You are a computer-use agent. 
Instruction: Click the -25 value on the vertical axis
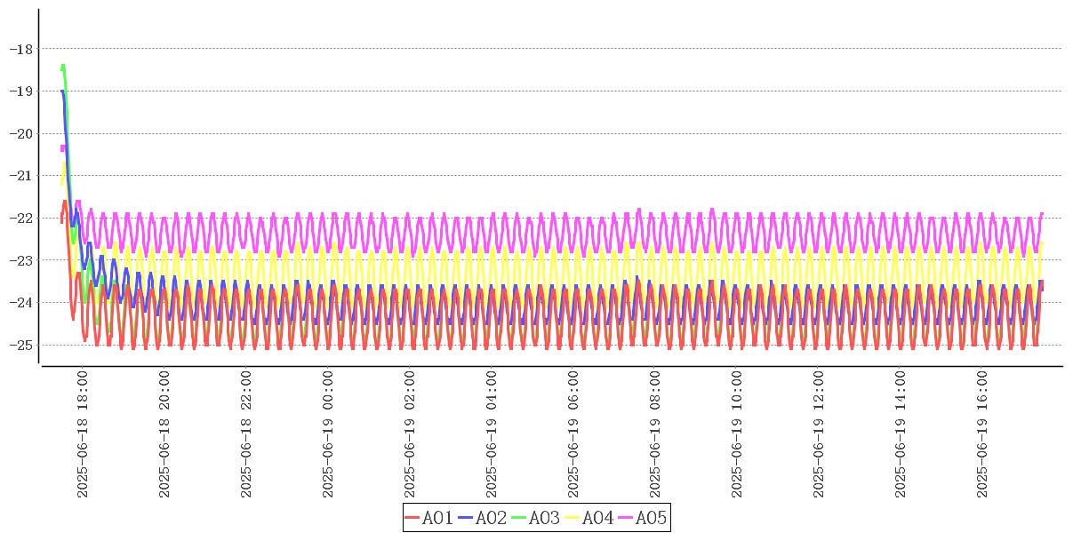20,345
